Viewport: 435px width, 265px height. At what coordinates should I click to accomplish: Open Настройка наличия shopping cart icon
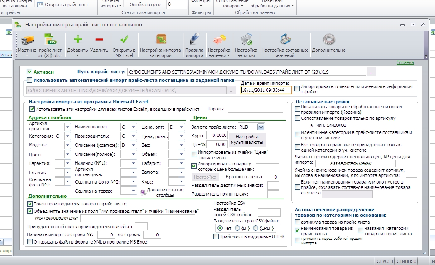click(246, 39)
